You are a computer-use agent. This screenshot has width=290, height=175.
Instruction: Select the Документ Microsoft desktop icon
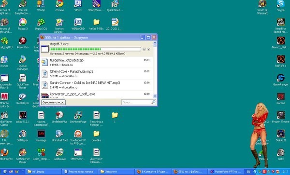tap(96, 156)
